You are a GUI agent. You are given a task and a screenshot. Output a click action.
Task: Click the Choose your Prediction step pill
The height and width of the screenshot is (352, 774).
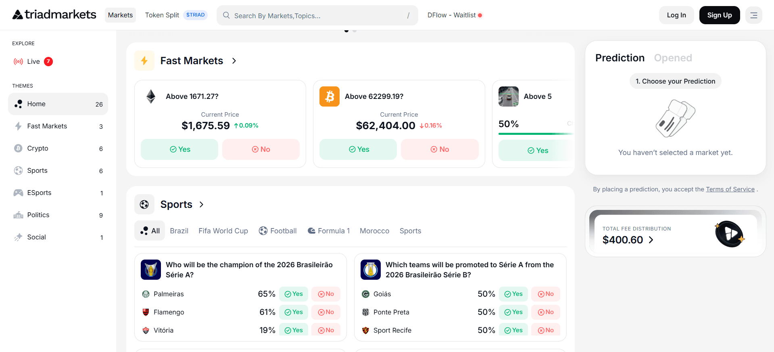pos(675,81)
